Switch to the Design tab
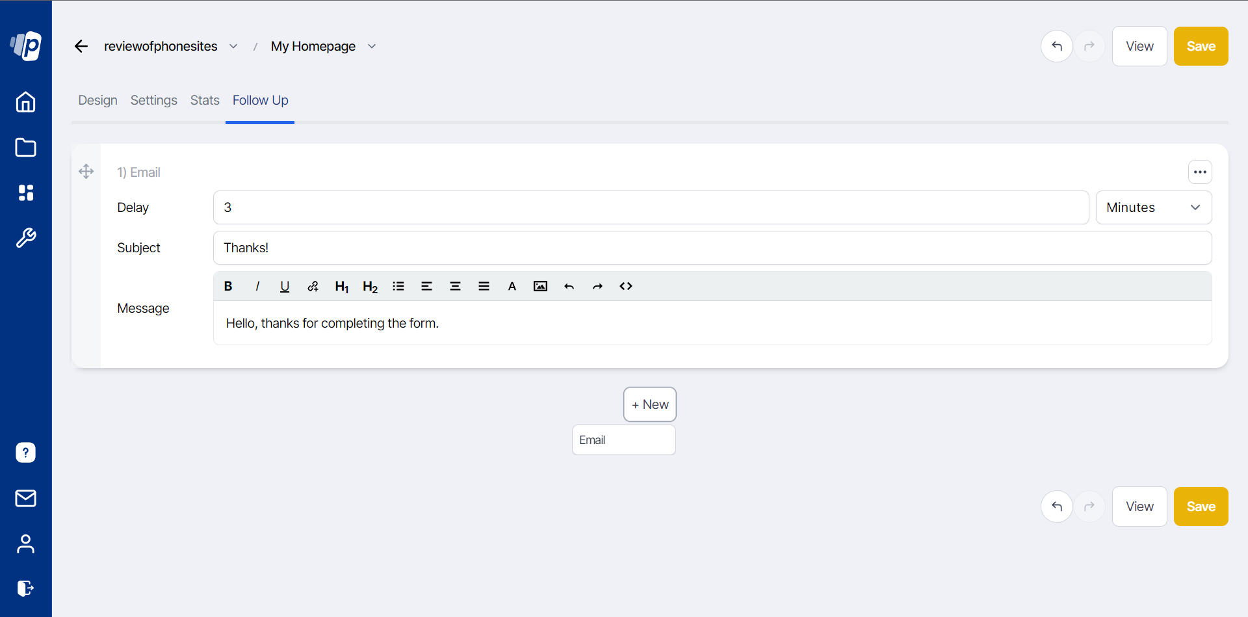The width and height of the screenshot is (1248, 617). 97,100
